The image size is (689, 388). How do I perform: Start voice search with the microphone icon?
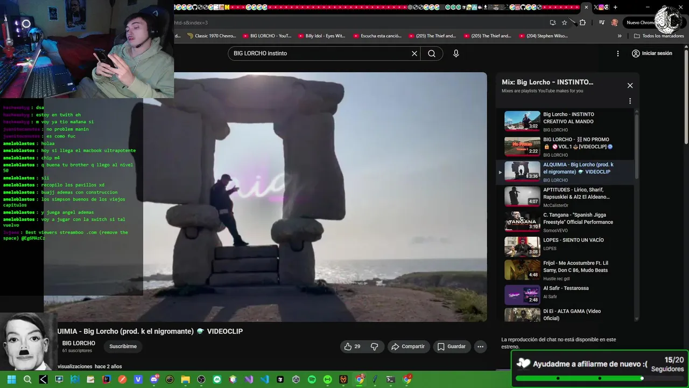pyautogui.click(x=456, y=53)
